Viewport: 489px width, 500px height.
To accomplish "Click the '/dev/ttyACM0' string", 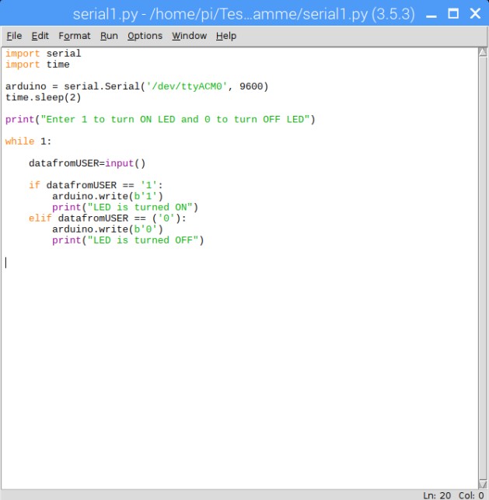I will [187, 86].
